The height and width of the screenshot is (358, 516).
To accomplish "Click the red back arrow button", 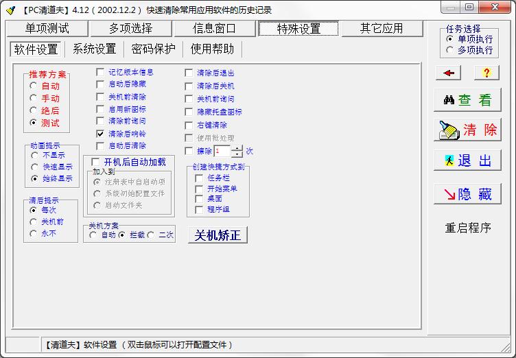I will pos(448,73).
